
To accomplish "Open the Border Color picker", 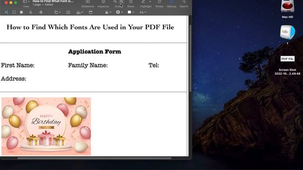I will pyautogui.click(x=119, y=12).
